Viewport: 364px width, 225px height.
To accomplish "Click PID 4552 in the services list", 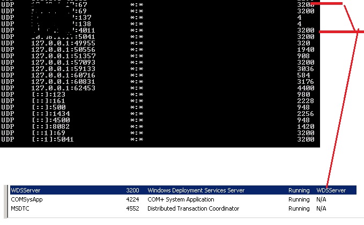I will (x=132, y=208).
